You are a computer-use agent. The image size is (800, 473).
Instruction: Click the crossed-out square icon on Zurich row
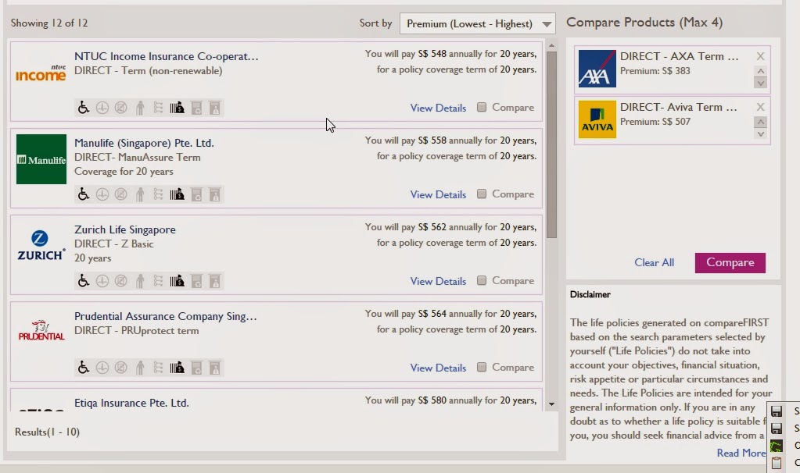tap(121, 280)
